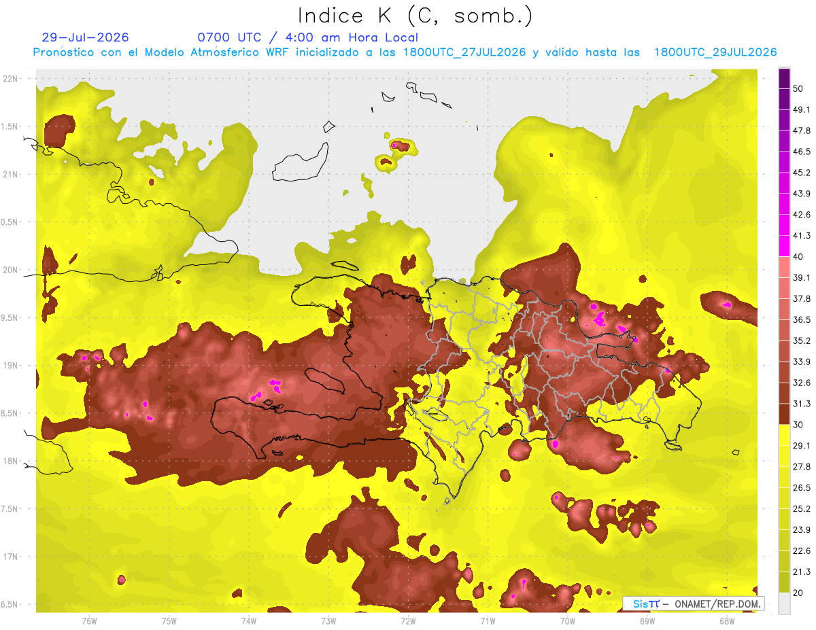Viewport: 816px width, 630px height.
Task: Pick the bright yellow colorbar segment between 29.1 and 30
Action: click(784, 435)
